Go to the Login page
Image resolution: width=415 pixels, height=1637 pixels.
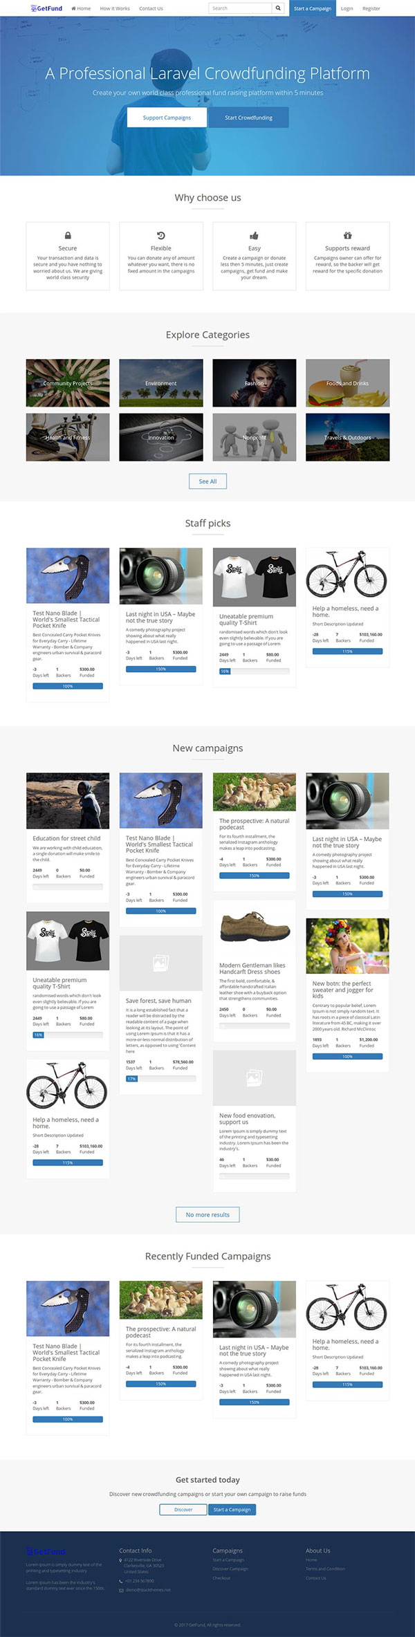pos(347,8)
